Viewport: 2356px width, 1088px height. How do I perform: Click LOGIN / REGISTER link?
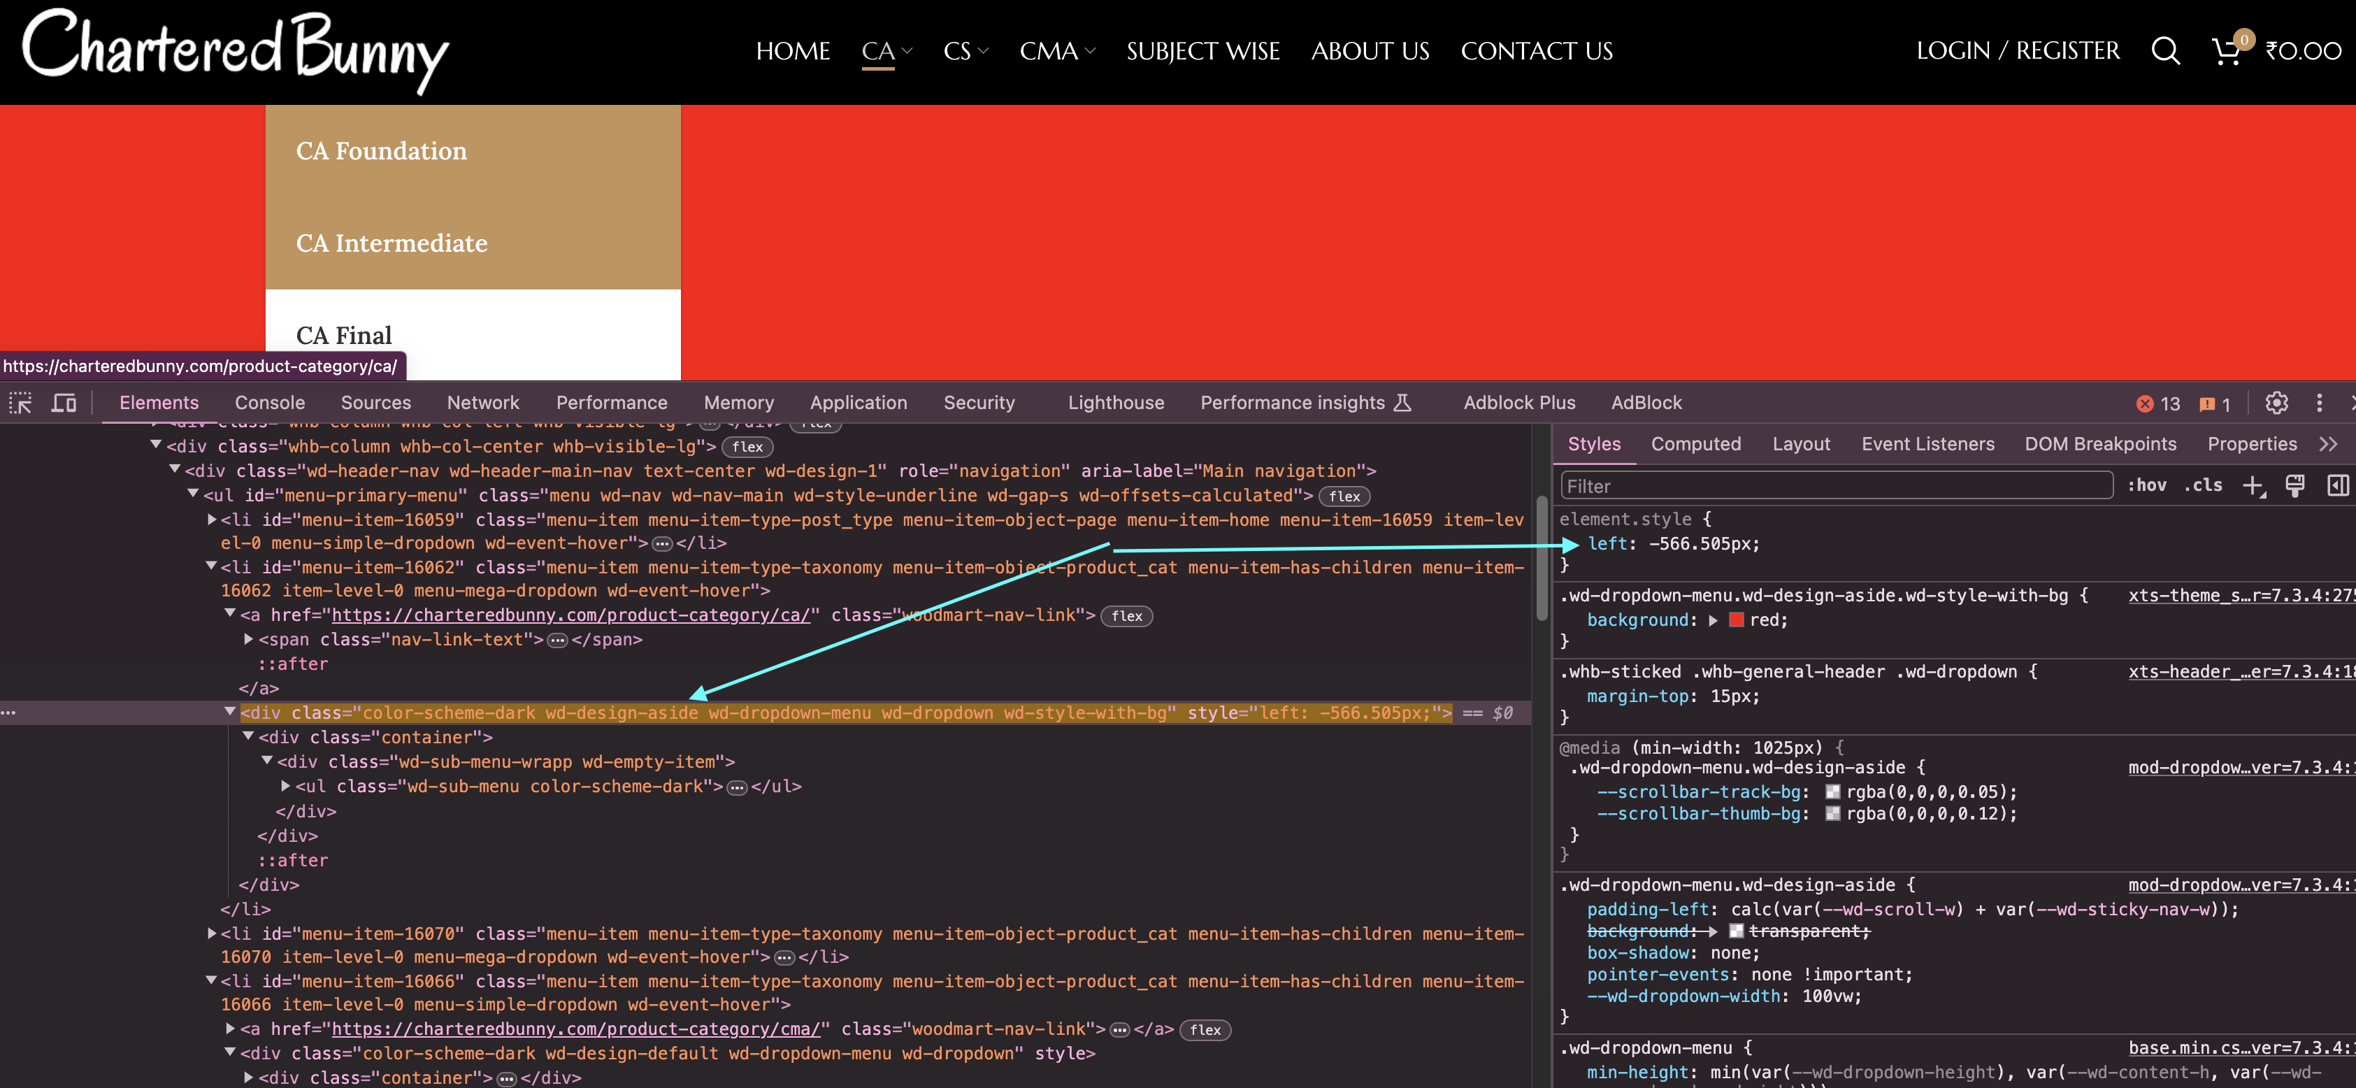click(x=2018, y=51)
